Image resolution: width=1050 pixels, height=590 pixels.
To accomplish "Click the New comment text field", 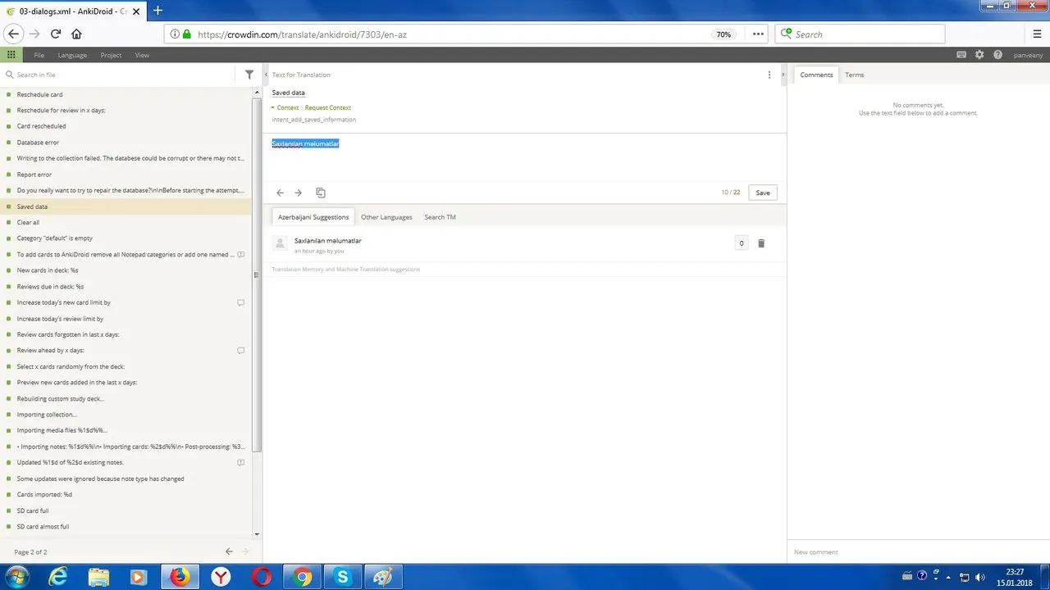I will (x=918, y=552).
